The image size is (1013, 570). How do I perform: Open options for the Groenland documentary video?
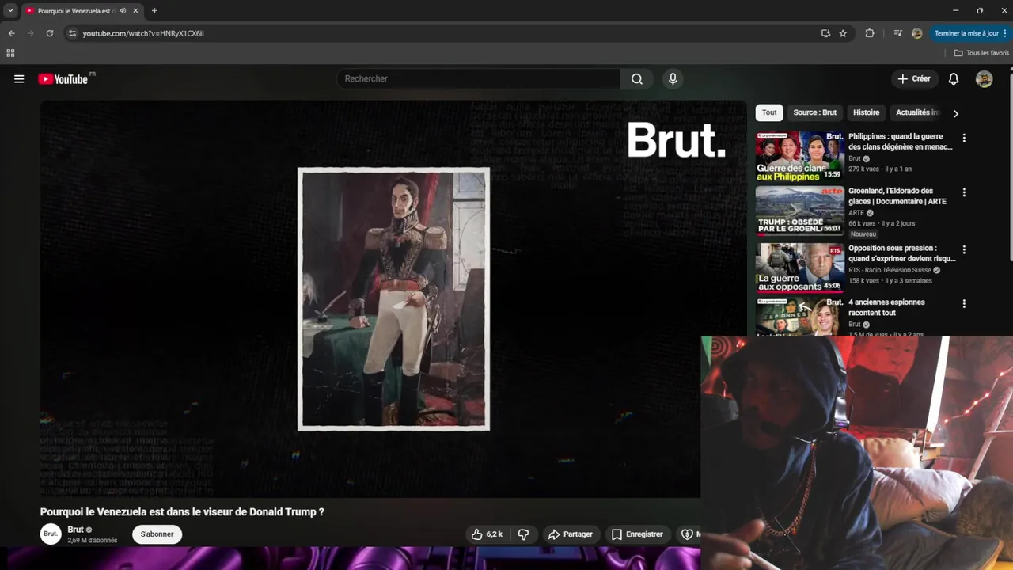point(964,192)
